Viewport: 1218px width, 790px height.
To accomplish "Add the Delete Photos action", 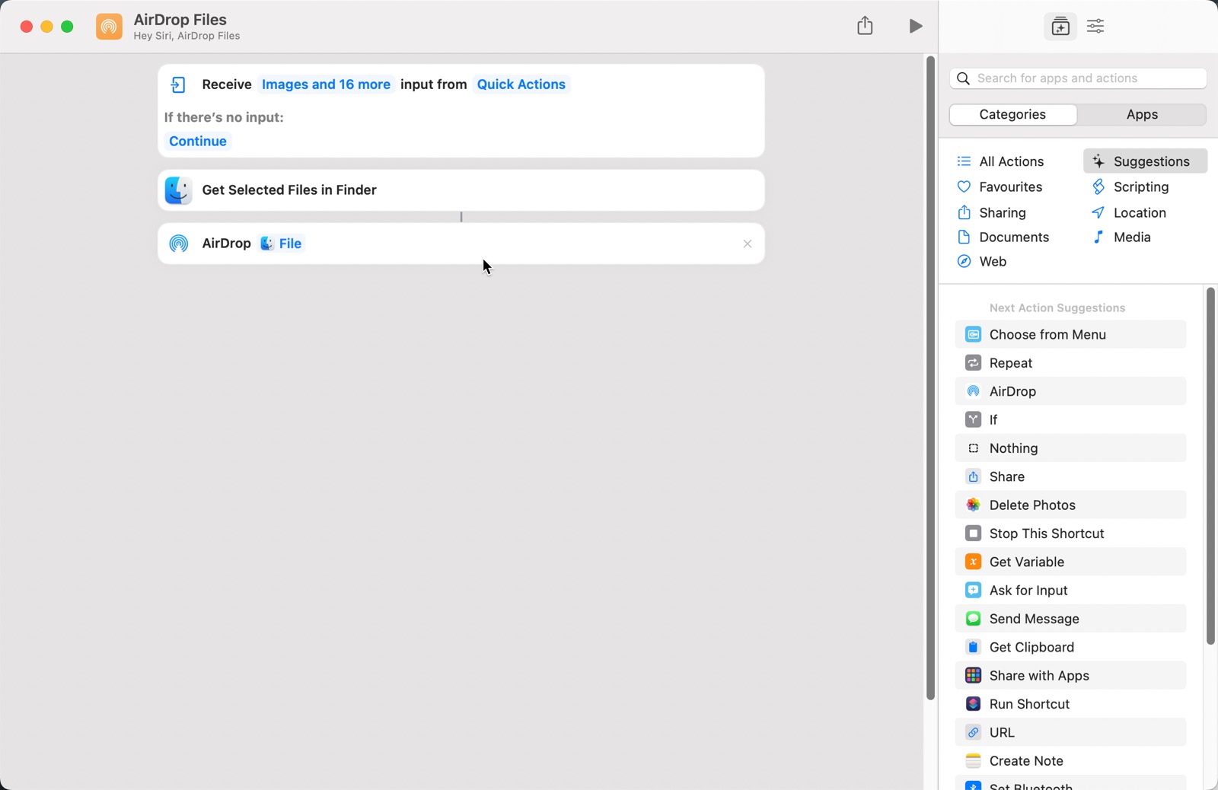I will [x=1070, y=505].
